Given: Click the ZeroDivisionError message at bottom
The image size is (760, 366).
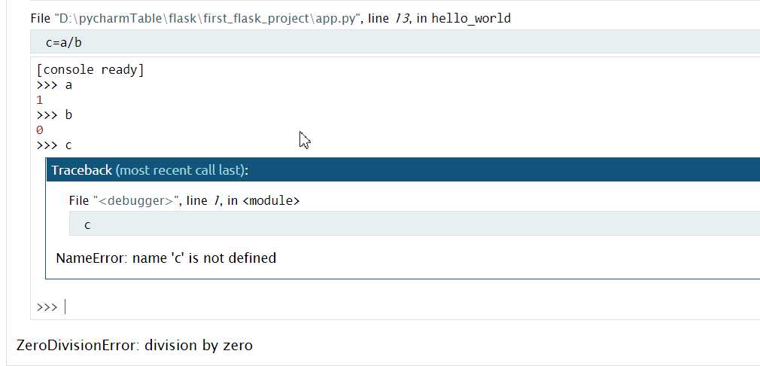Looking at the screenshot, I should pos(134,345).
